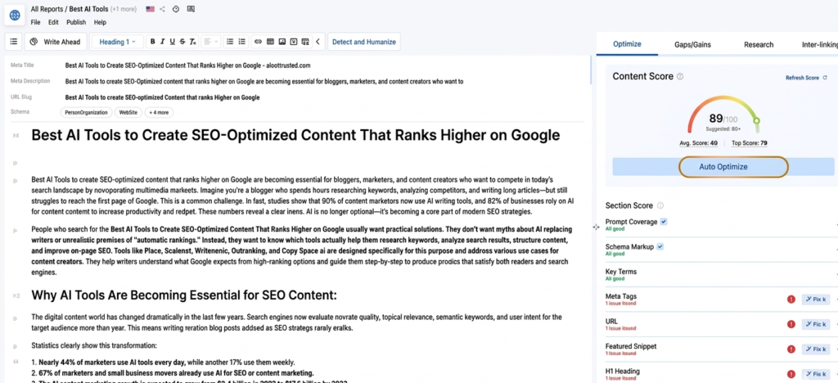Screen dimensions: 838x383
Task: Open the Help menu
Action: pyautogui.click(x=100, y=22)
